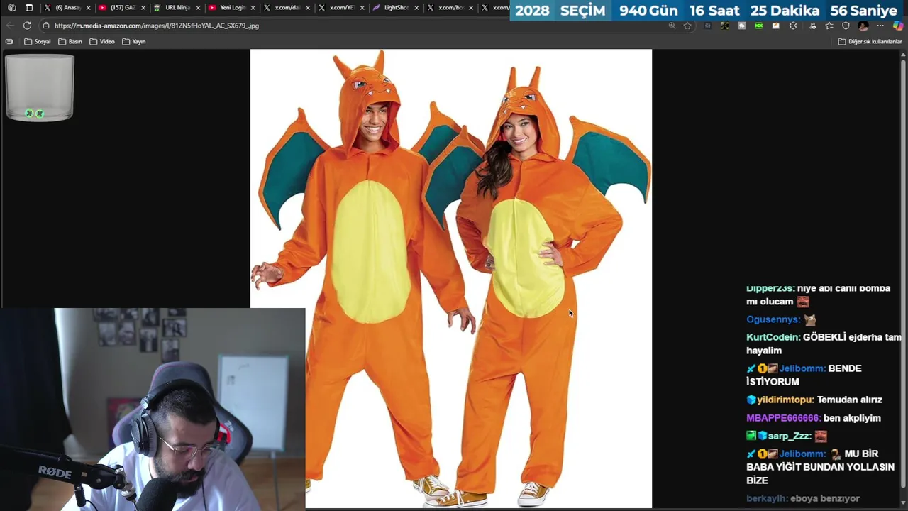908x511 pixels.
Task: Open browser essentials shield icon
Action: tap(846, 26)
